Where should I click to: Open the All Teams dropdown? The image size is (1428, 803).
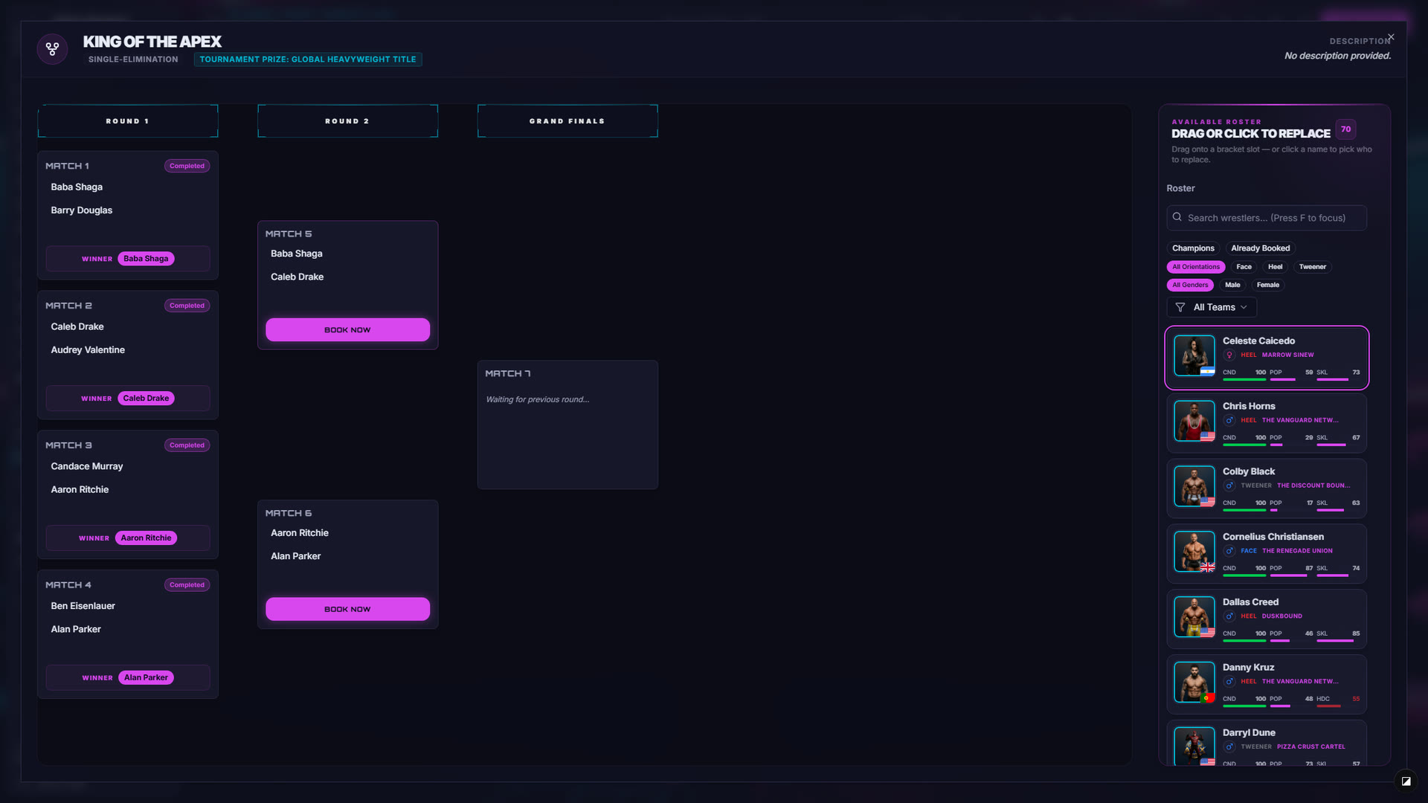pyautogui.click(x=1212, y=307)
